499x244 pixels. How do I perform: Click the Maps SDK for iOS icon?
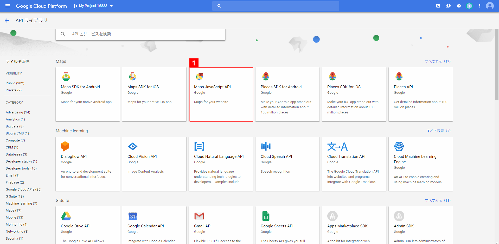[x=133, y=77]
